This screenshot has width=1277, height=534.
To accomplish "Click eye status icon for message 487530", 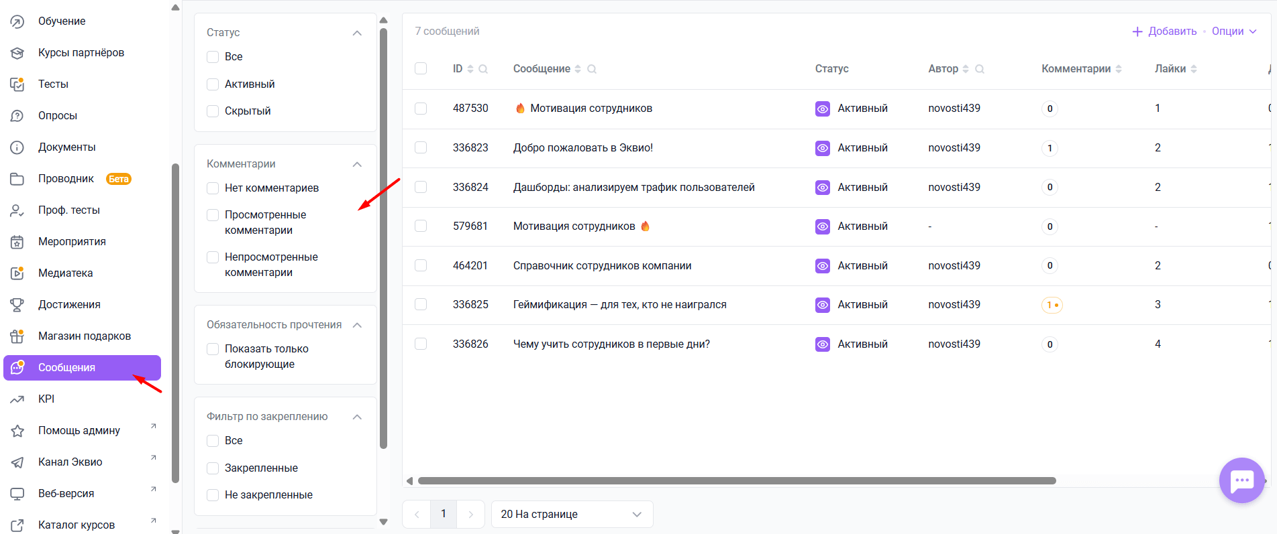I will point(823,109).
